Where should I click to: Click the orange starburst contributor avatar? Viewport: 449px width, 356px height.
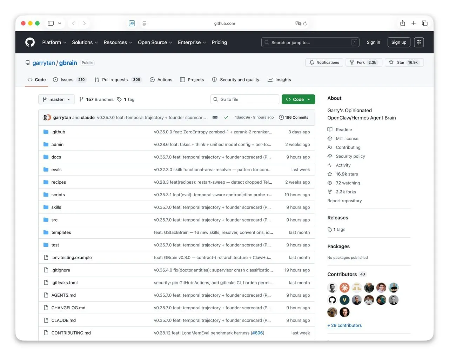click(344, 288)
